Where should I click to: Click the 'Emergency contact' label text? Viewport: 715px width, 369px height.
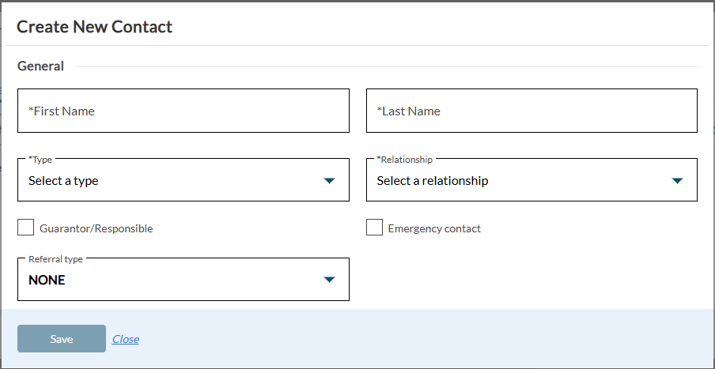coord(434,229)
